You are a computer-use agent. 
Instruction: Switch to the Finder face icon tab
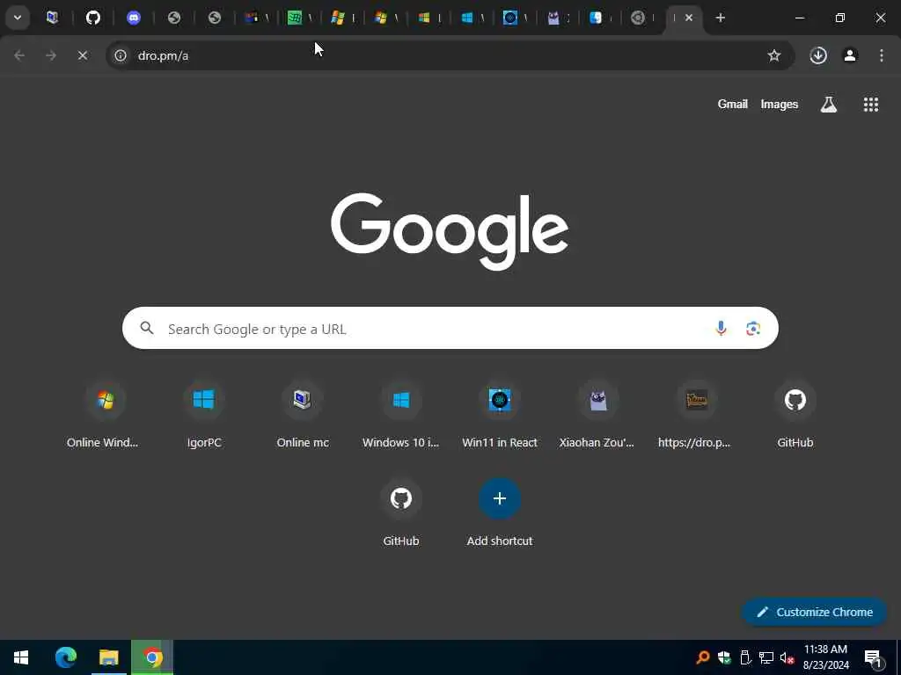tap(596, 18)
